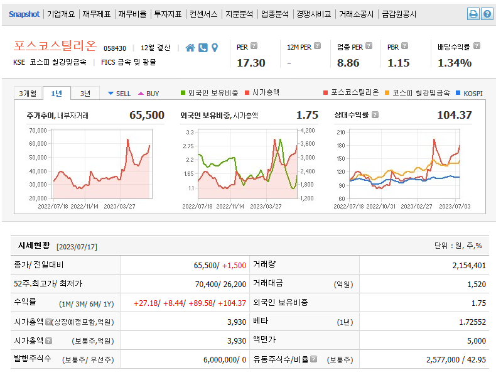The width and height of the screenshot is (496, 375).
Task: Click the 외국인 보유비중 chart
Action: pyautogui.click(x=248, y=163)
